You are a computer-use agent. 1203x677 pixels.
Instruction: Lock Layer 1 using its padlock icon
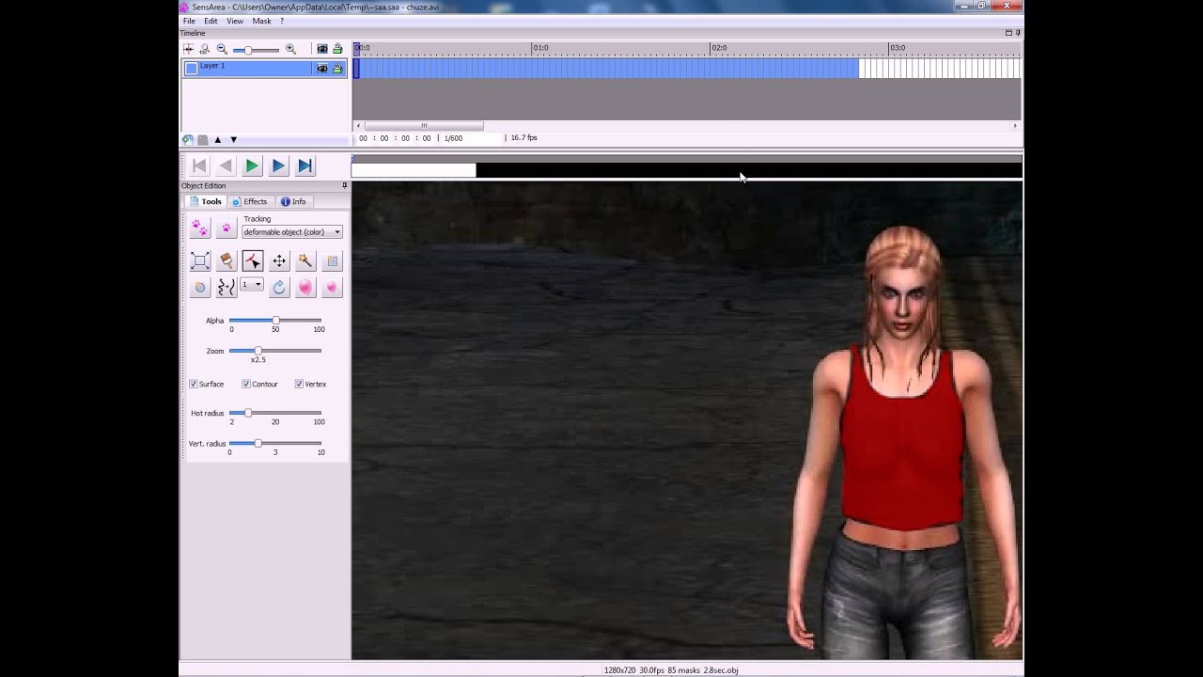[x=337, y=69]
